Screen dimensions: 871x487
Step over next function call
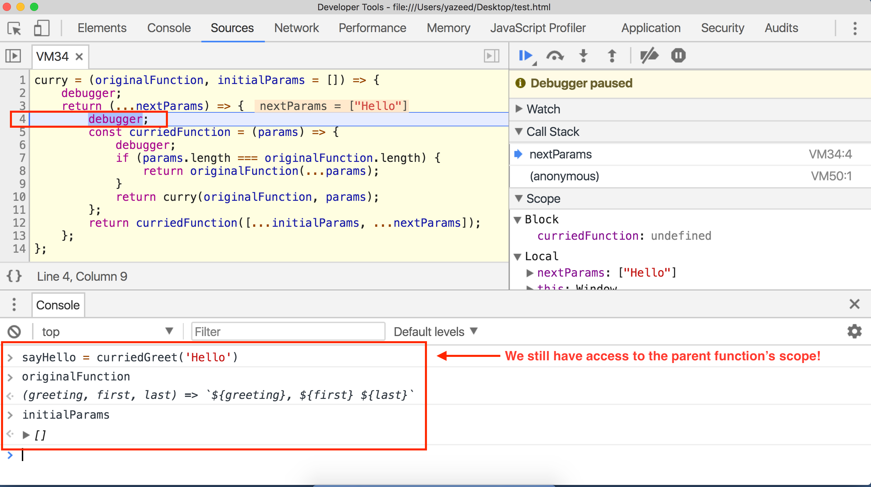(x=555, y=56)
